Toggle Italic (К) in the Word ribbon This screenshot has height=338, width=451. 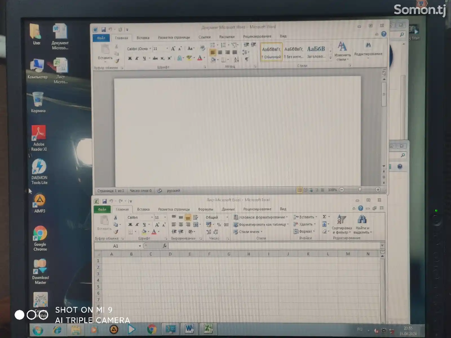(x=137, y=58)
